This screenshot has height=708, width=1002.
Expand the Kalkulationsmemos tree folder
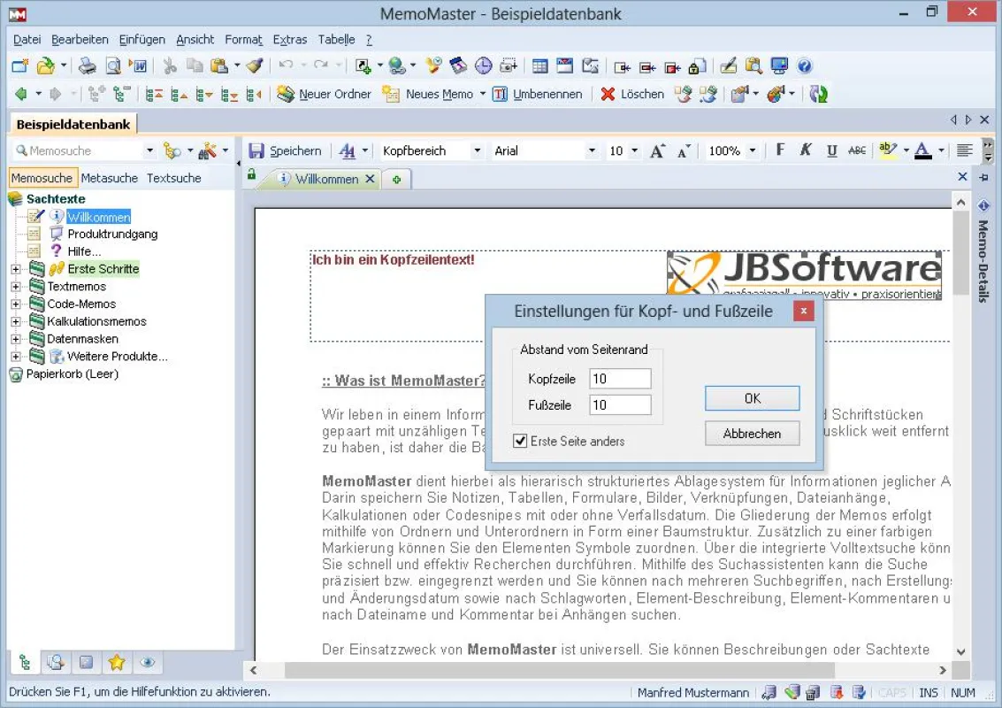[x=16, y=321]
